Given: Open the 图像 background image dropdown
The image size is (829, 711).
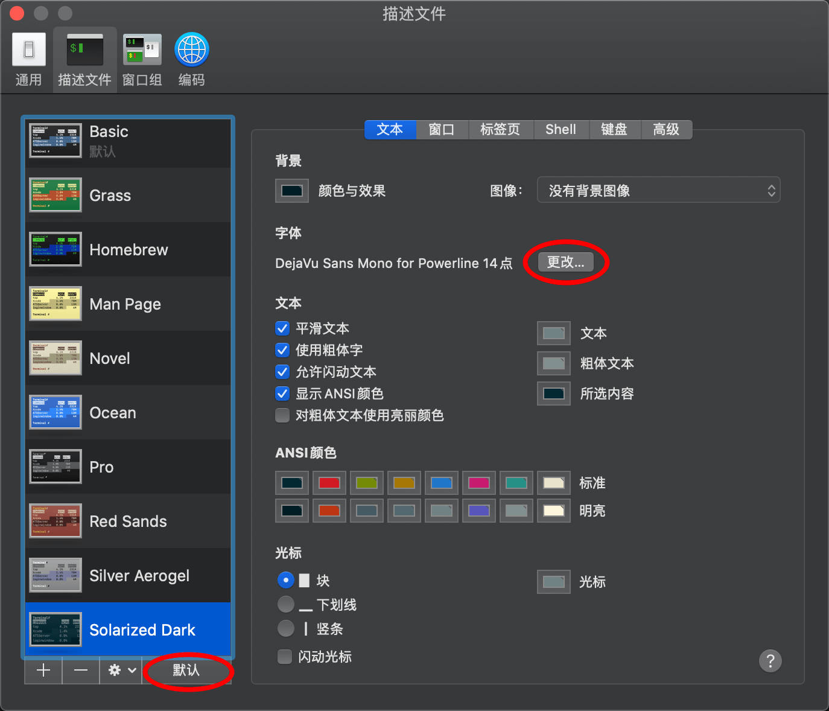Looking at the screenshot, I should click(658, 191).
